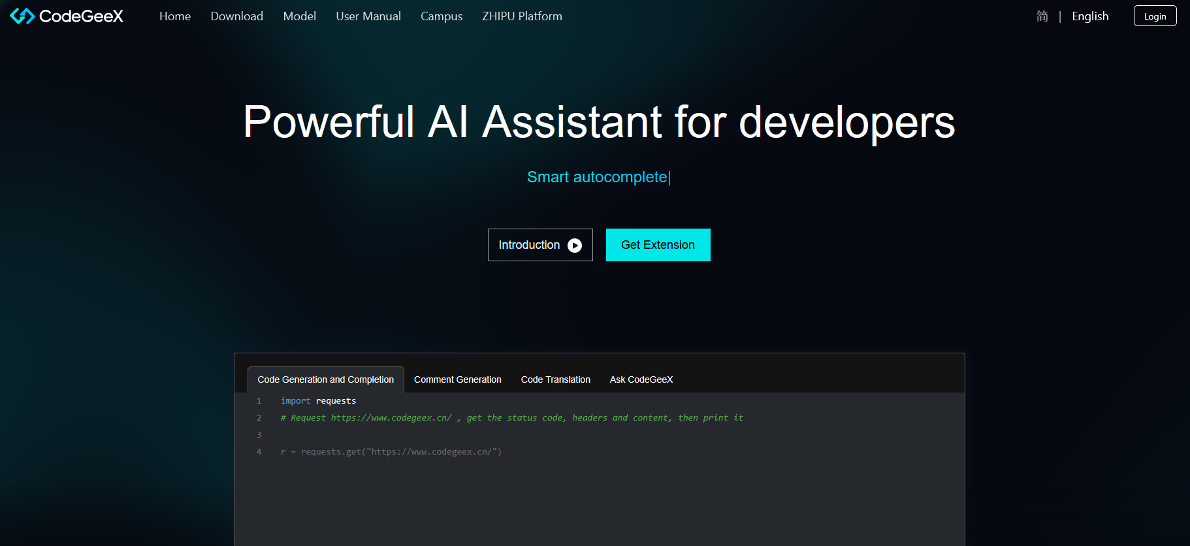
Task: Go to the Download page
Action: click(236, 16)
